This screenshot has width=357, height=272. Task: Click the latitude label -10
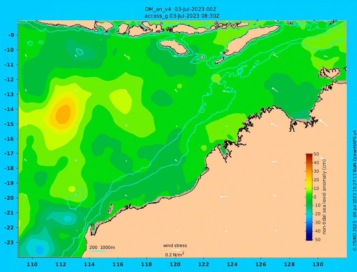point(9,50)
